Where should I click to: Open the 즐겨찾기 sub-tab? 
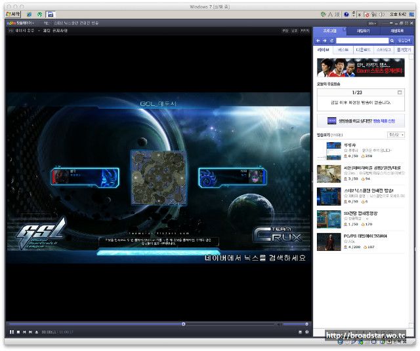404,50
